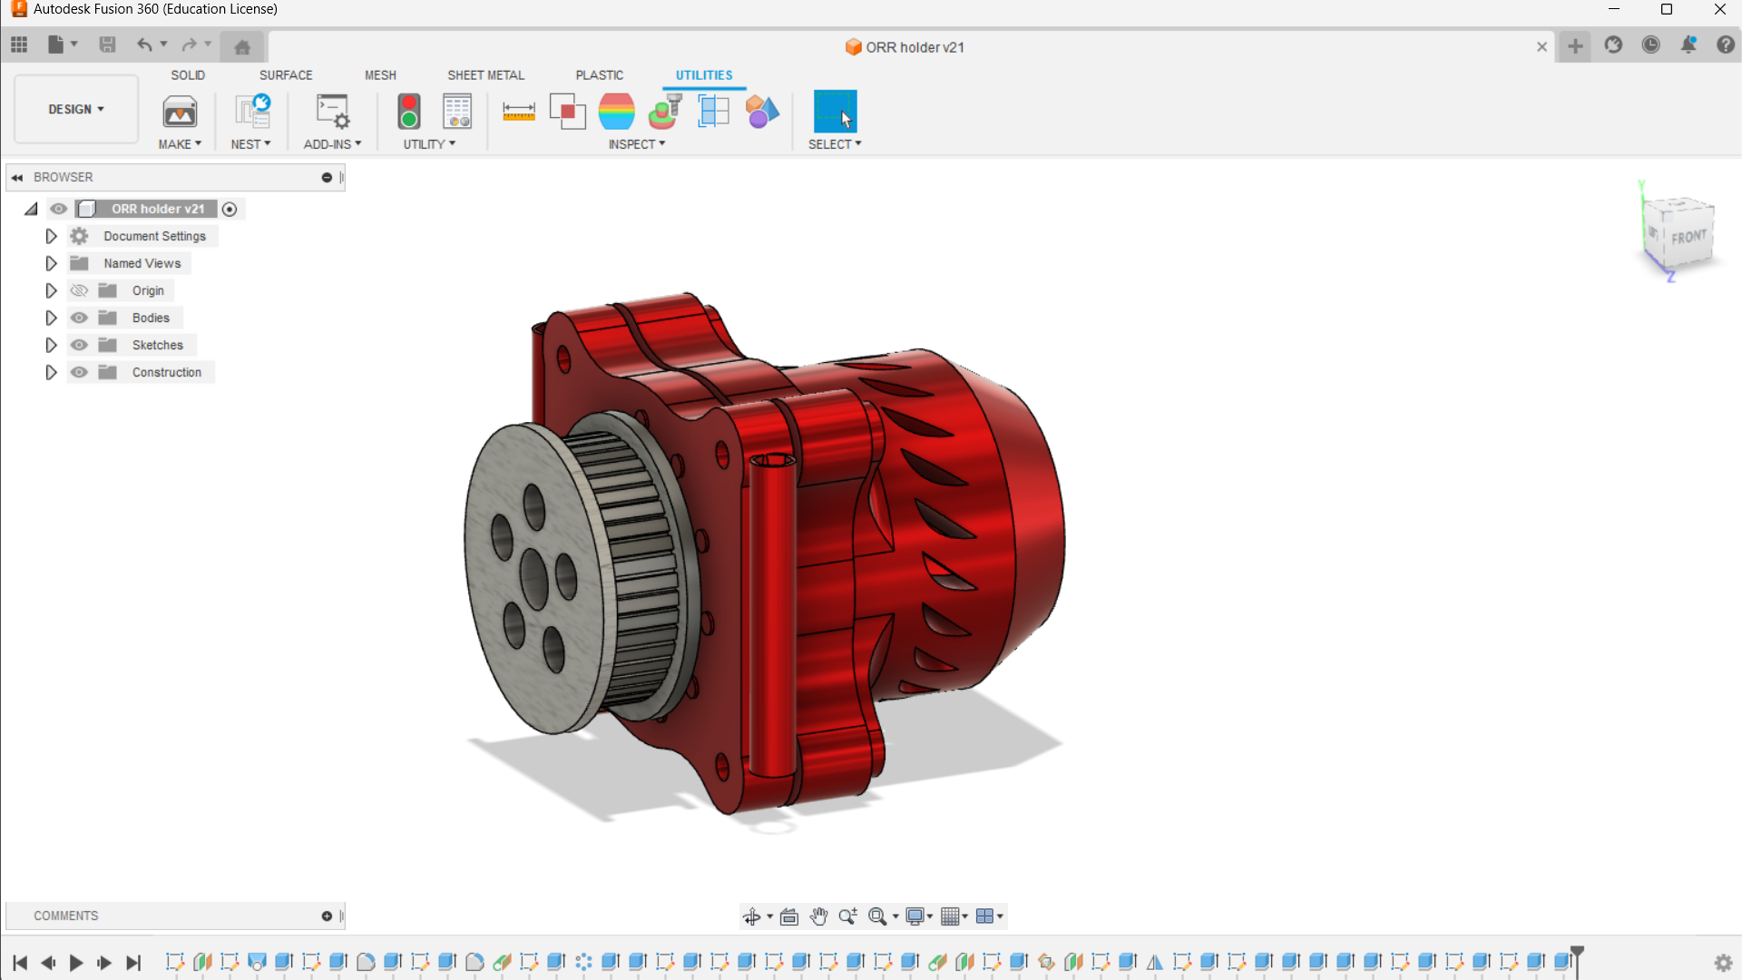1742x980 pixels.
Task: Activate the ORR holder v21 radio button
Action: tap(230, 210)
